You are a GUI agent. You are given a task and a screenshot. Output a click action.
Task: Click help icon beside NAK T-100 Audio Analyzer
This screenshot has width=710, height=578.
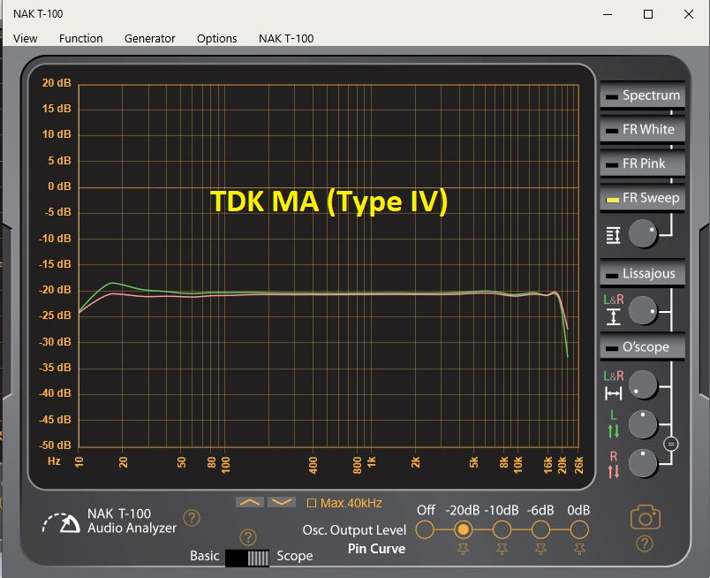click(x=192, y=517)
